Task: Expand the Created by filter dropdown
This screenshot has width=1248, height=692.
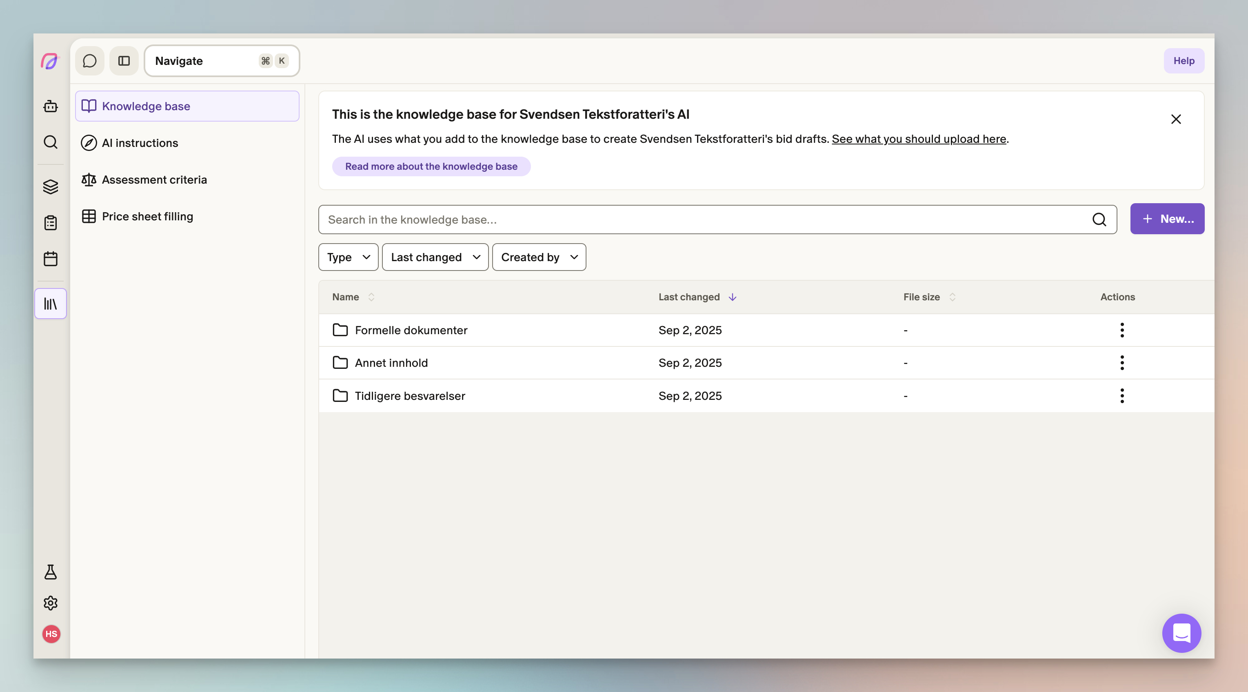Action: pyautogui.click(x=539, y=257)
